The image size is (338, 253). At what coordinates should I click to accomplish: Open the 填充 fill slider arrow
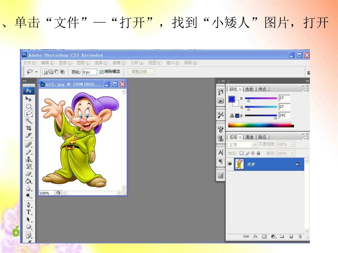[x=292, y=153]
